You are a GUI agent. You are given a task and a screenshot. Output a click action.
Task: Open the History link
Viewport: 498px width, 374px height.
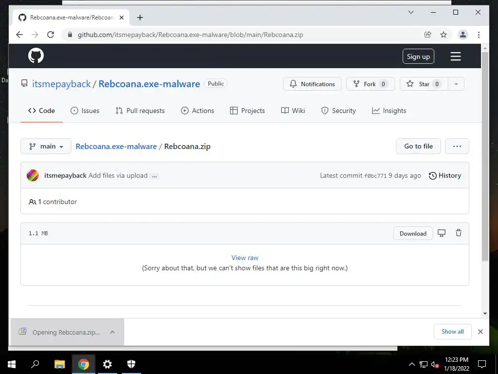pyautogui.click(x=445, y=175)
